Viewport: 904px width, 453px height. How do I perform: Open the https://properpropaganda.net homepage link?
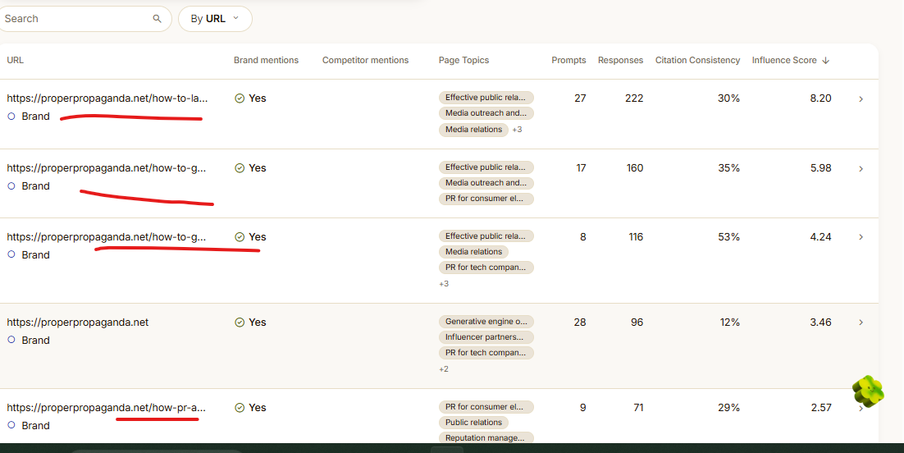pyautogui.click(x=77, y=322)
